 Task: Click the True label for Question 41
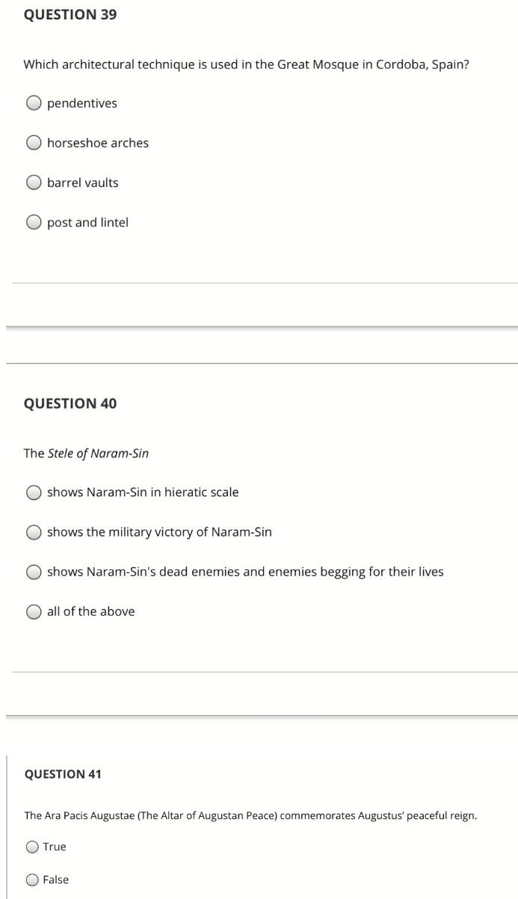pos(55,847)
